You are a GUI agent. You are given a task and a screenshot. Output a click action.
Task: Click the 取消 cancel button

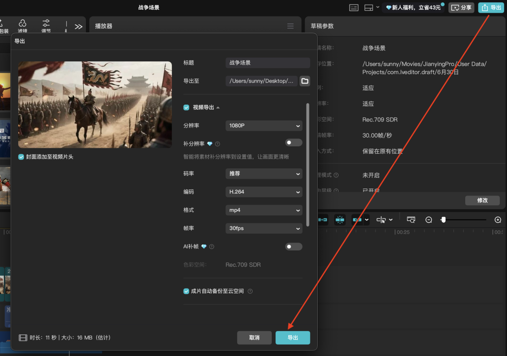tap(254, 338)
